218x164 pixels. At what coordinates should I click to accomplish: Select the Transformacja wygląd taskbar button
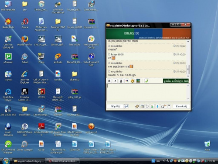tap(63, 161)
